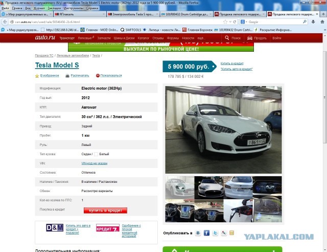
Task: Click the auto.ru logo
Action: click(45, 37)
